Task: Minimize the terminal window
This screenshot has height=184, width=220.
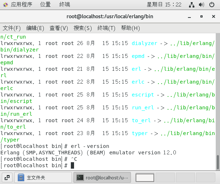Action: coord(189,17)
